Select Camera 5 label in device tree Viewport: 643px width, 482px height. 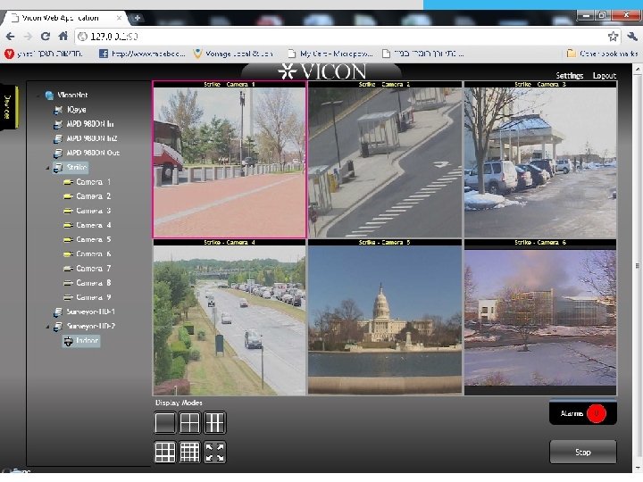(94, 240)
